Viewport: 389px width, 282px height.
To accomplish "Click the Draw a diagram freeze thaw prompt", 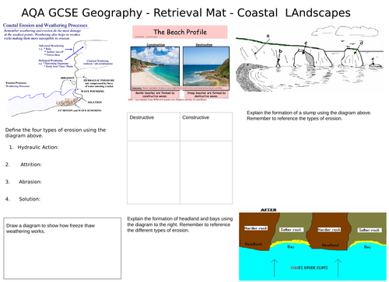I will (51, 228).
